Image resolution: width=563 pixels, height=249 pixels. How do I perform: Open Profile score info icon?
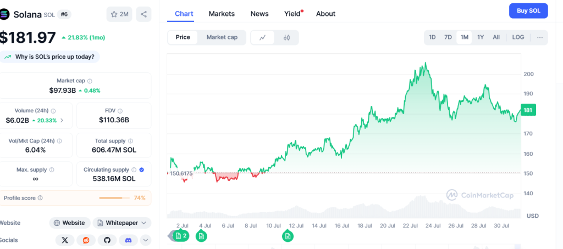[40, 198]
